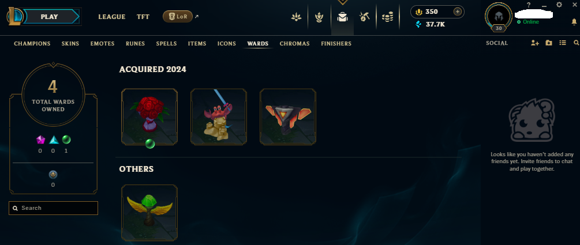Open the TFT menu item
The width and height of the screenshot is (580, 245).
pos(143,17)
